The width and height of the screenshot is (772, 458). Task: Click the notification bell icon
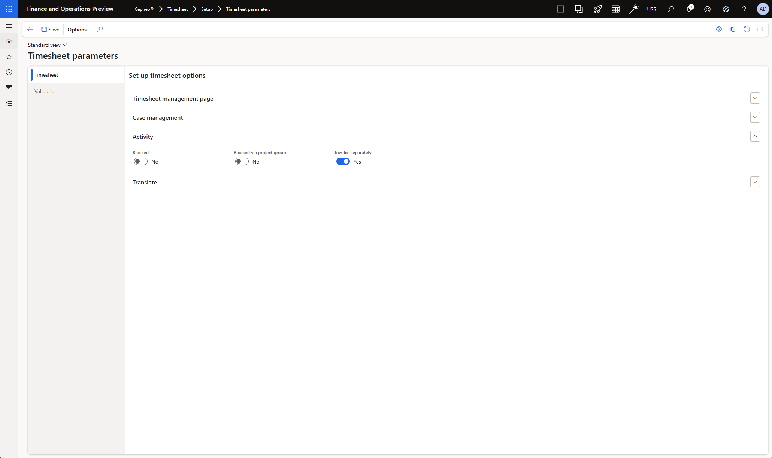[x=689, y=9]
